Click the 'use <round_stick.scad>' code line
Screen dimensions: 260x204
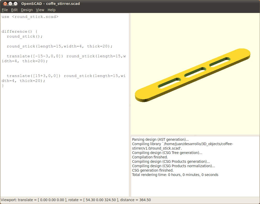pos(30,17)
